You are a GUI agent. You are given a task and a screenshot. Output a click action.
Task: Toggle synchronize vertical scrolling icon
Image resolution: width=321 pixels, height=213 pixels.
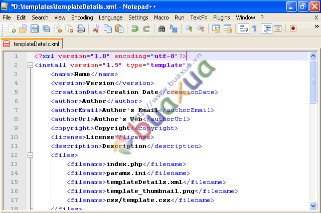[216, 28]
